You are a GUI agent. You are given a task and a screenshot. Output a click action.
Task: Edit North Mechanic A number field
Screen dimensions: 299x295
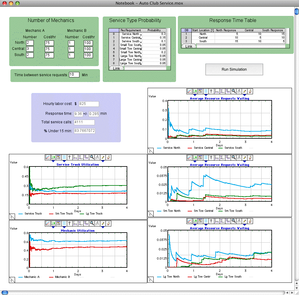[x=30, y=43]
